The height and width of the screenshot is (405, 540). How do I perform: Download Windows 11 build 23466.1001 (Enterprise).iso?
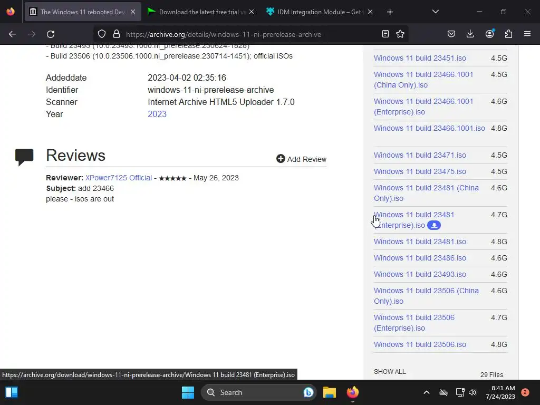pyautogui.click(x=423, y=107)
